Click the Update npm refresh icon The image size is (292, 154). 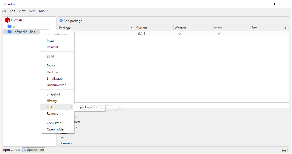25,150
